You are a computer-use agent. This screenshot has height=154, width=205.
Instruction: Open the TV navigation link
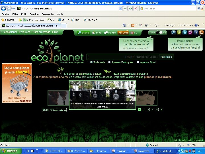click(x=134, y=33)
